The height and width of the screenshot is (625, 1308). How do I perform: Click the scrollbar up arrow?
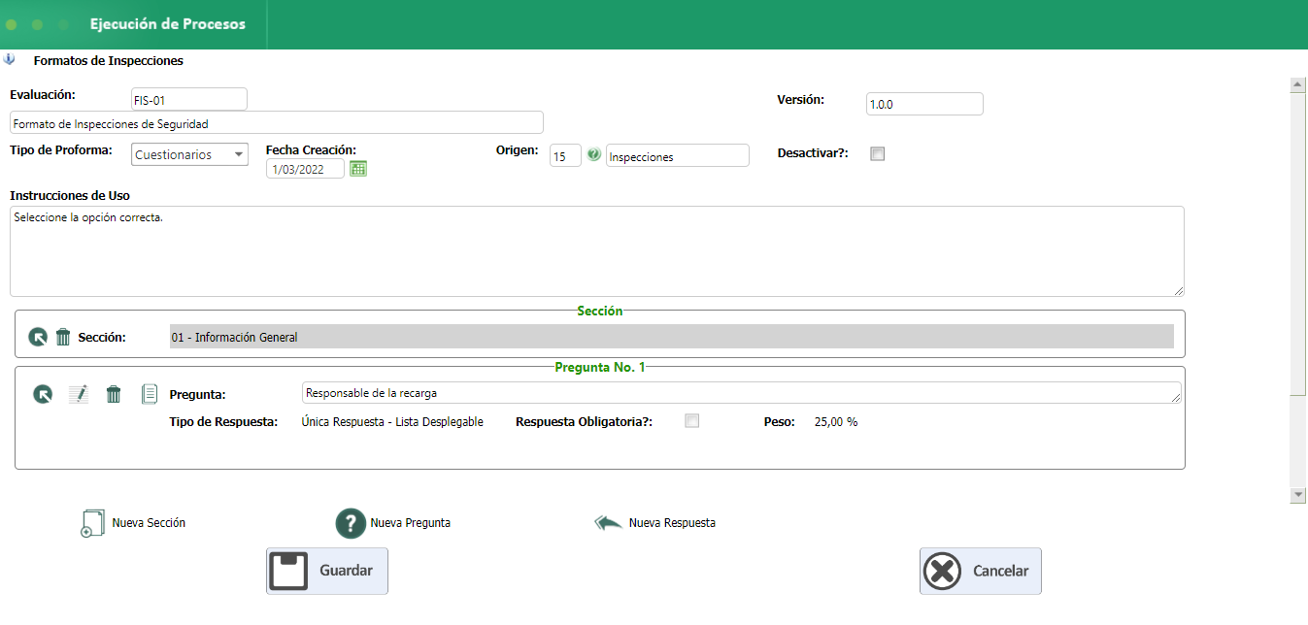tap(1297, 85)
